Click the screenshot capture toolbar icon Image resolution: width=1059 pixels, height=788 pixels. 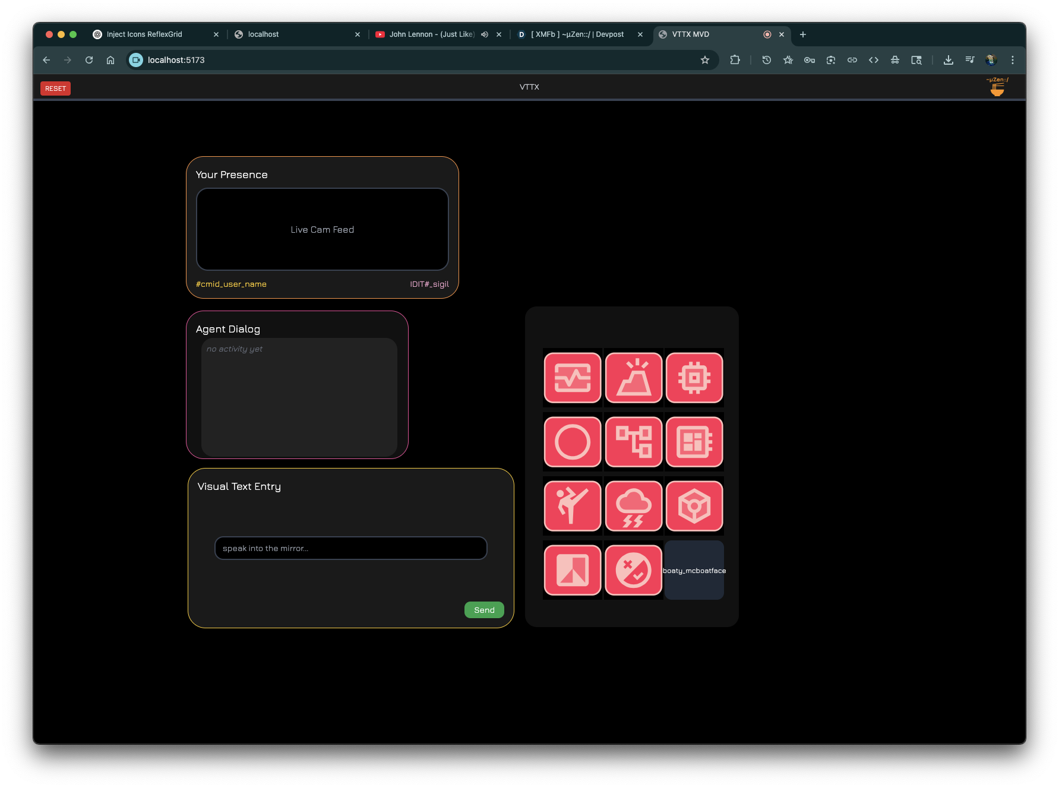click(x=831, y=60)
